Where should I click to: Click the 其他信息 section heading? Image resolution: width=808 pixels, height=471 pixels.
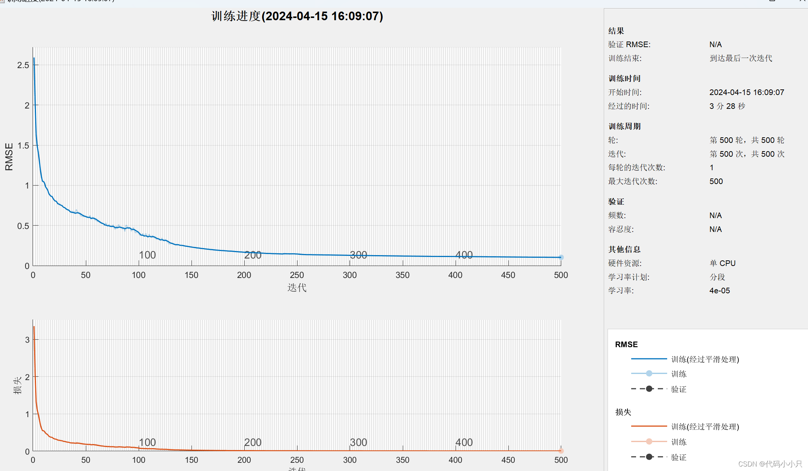(624, 250)
